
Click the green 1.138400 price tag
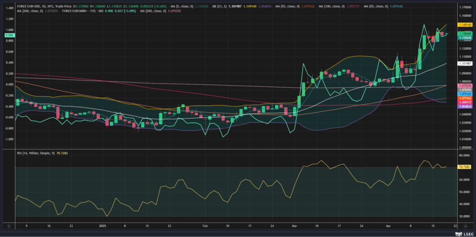point(465,33)
